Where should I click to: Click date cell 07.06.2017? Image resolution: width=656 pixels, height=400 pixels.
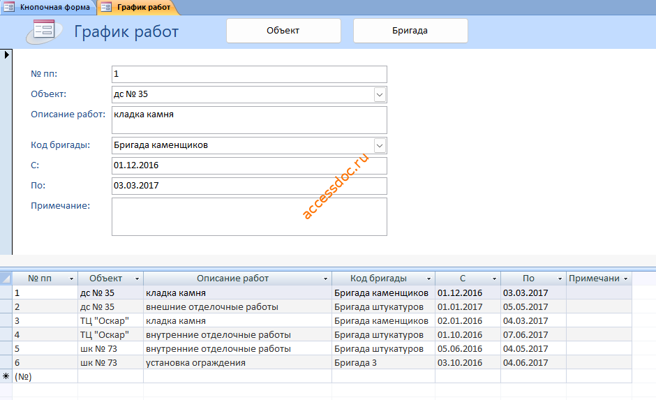click(x=533, y=334)
